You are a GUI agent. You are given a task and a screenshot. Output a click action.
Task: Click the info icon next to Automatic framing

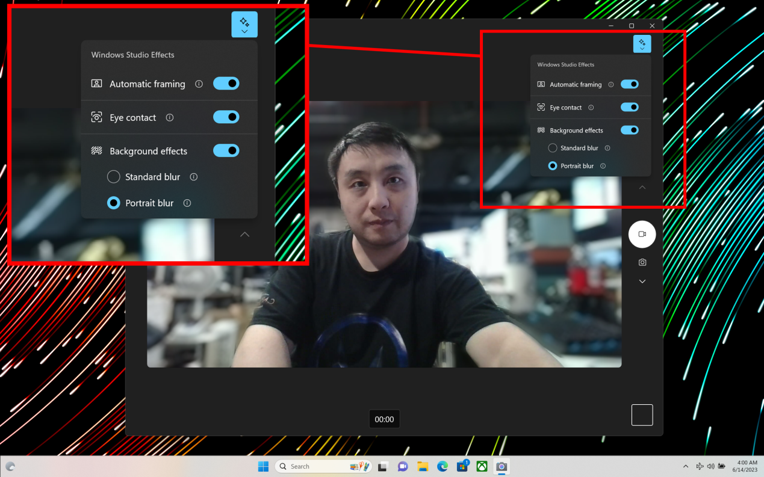[x=612, y=84]
